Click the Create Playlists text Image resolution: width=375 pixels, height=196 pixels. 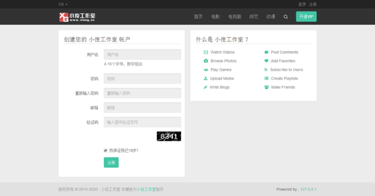click(x=284, y=78)
